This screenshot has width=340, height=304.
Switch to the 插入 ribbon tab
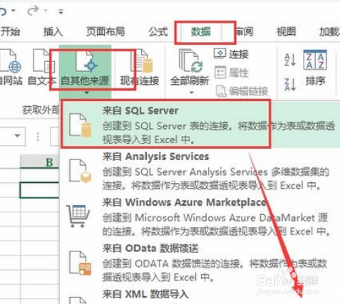pyautogui.click(x=53, y=32)
